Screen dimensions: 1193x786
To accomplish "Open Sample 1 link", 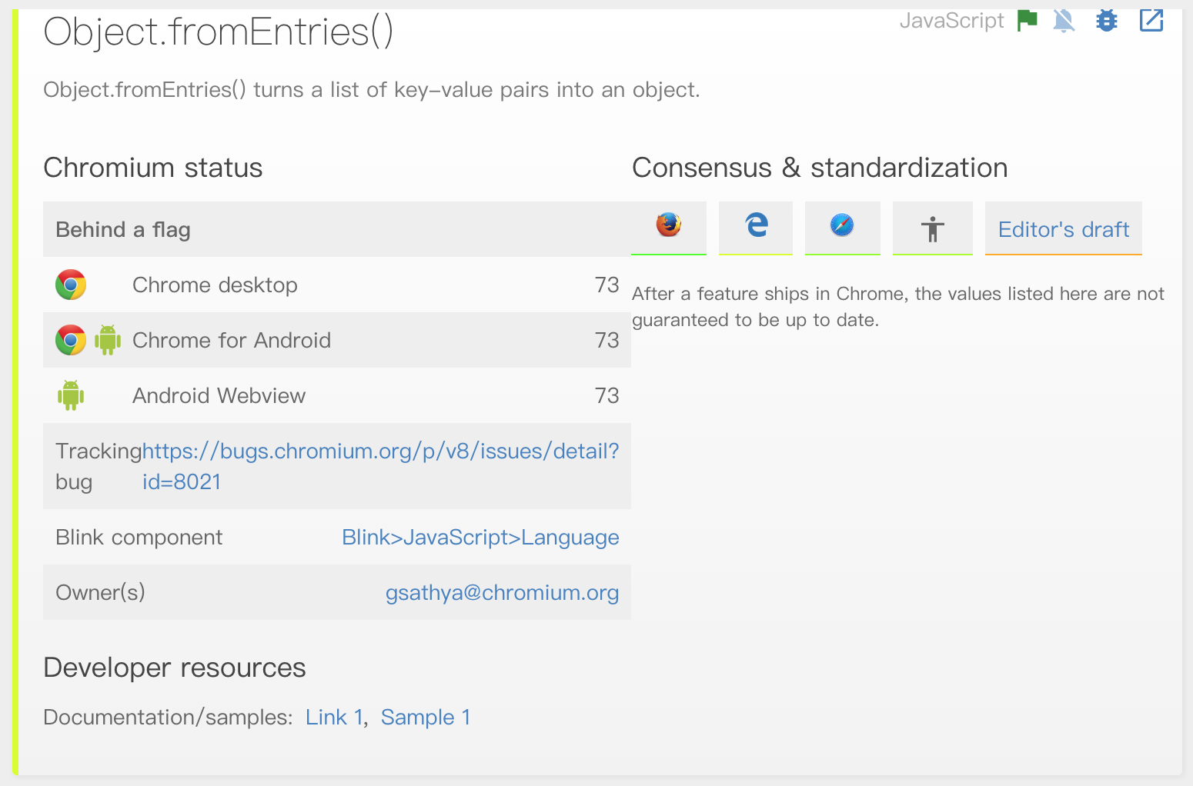I will pyautogui.click(x=425, y=717).
